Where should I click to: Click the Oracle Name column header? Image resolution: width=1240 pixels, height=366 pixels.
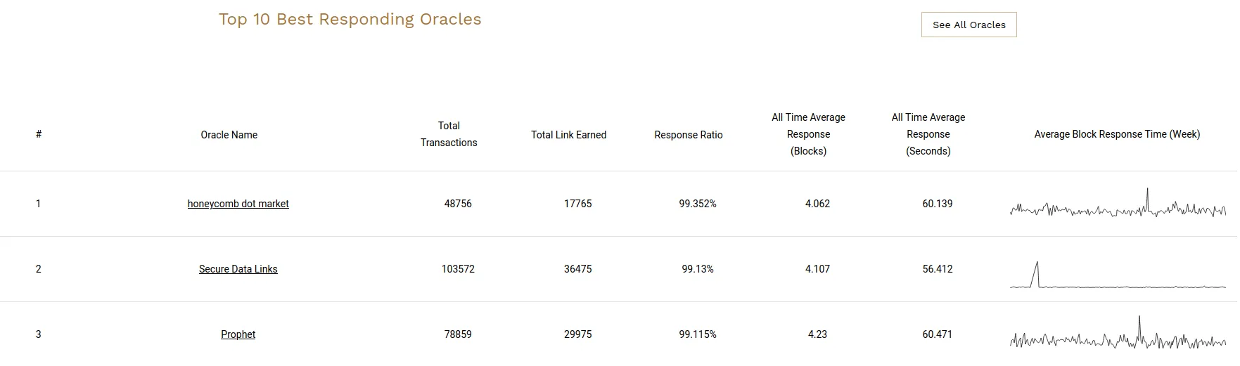(x=229, y=135)
